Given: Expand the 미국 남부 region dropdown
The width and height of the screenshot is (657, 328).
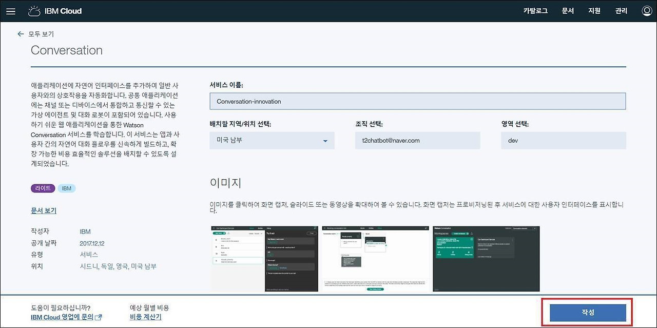Looking at the screenshot, I should [272, 141].
